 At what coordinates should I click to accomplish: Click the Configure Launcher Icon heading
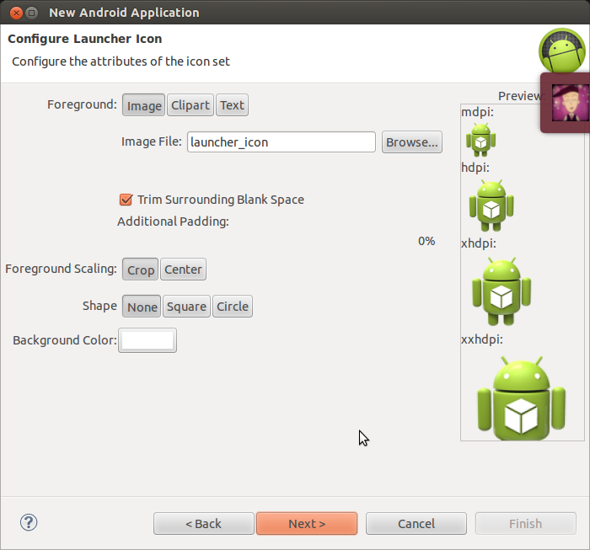point(85,39)
